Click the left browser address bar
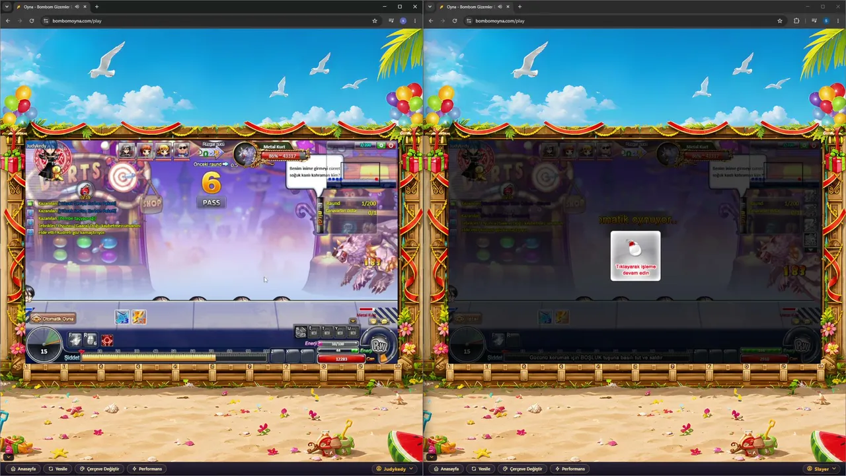 click(x=210, y=20)
